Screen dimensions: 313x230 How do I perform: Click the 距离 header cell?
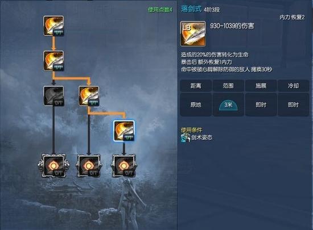coord(196,86)
